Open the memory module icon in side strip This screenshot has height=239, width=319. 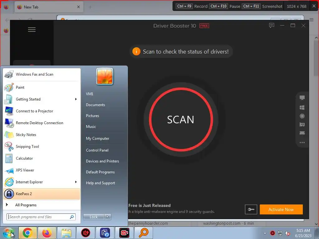pyautogui.click(x=302, y=133)
